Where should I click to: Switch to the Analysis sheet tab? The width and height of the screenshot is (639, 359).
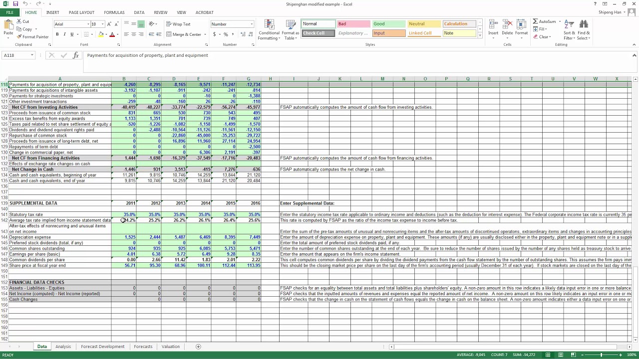point(63,347)
